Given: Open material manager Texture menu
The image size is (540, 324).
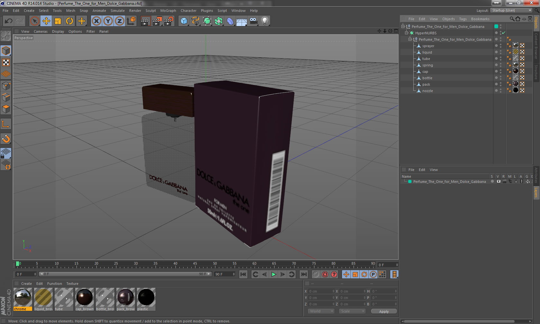Looking at the screenshot, I should click(72, 284).
